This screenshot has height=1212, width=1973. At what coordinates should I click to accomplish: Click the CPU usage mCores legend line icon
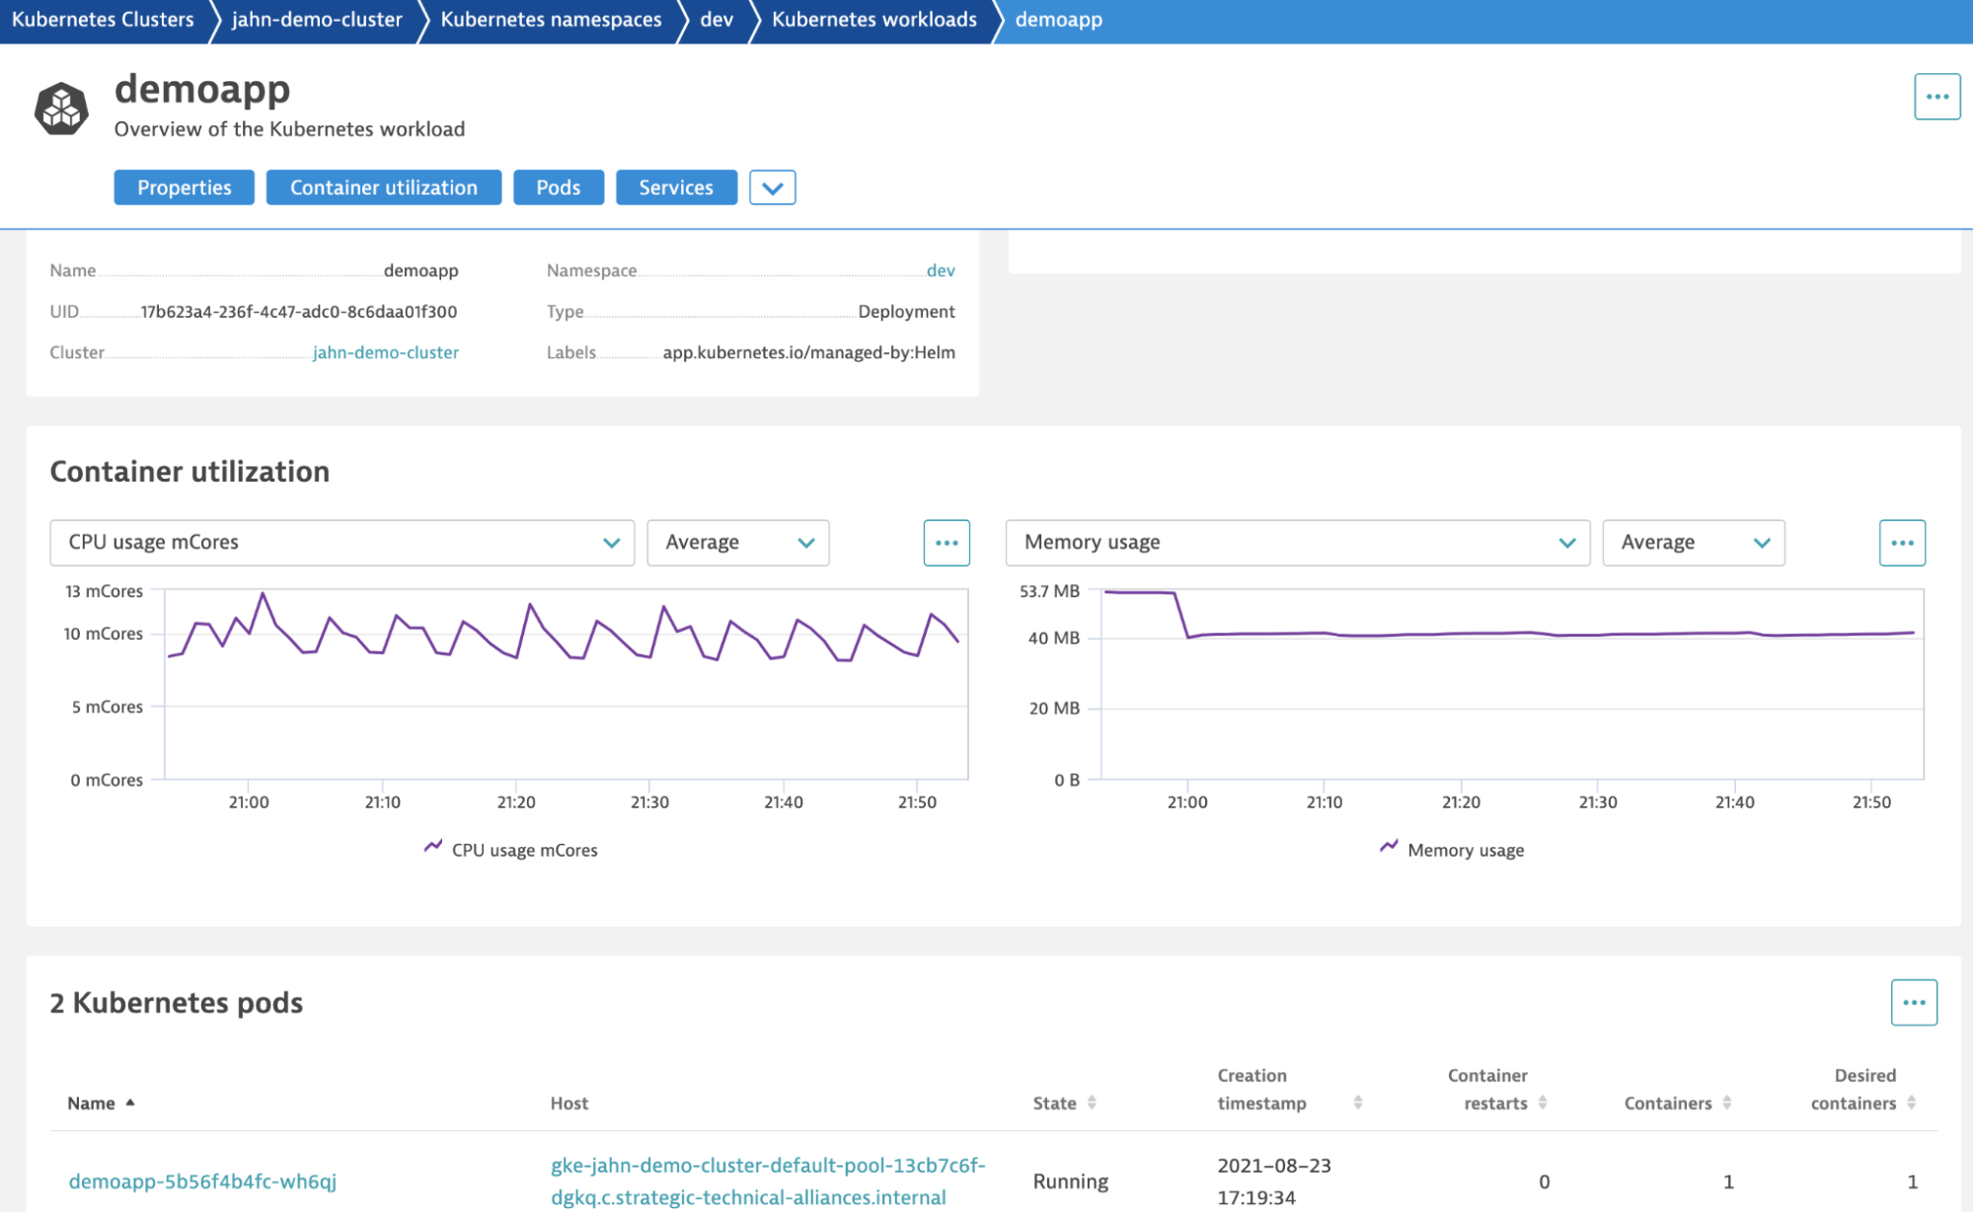[x=433, y=847]
